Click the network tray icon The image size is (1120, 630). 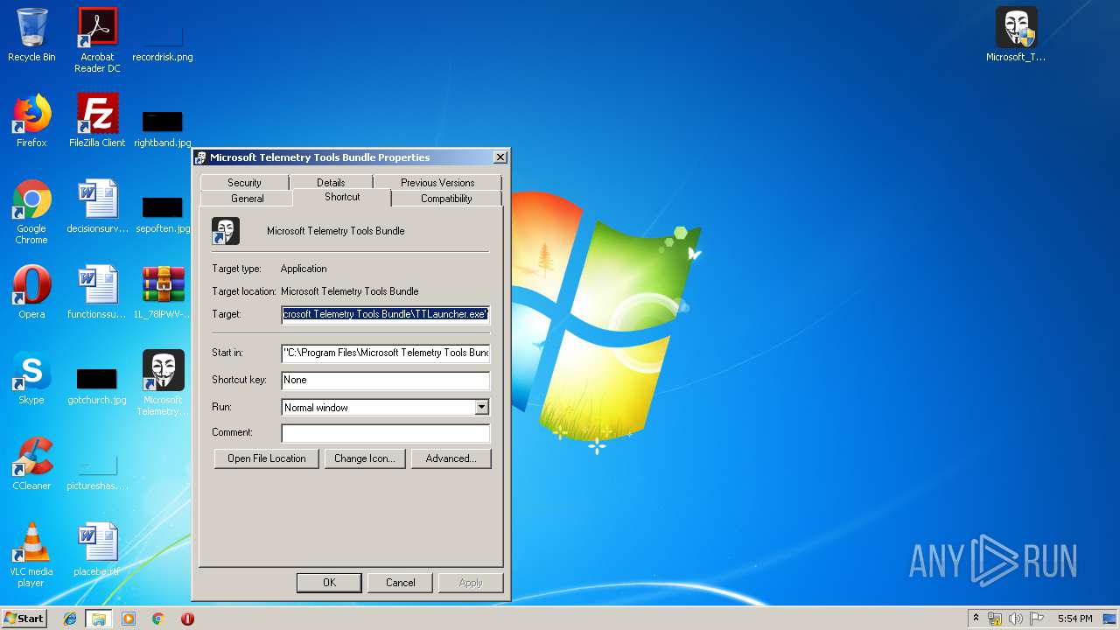point(995,619)
